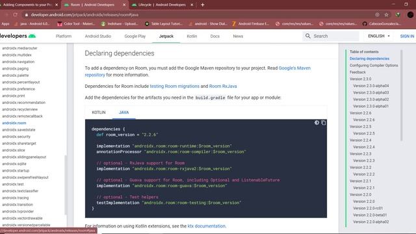
Task: Click the browser address bar URL
Action: pos(84,15)
